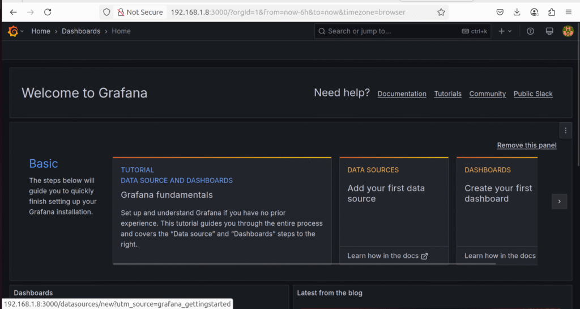Click the help question mark icon

(530, 31)
